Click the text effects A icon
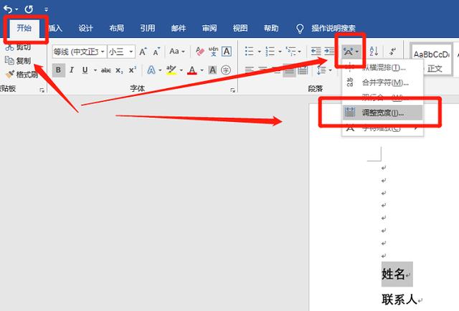459x311 pixels. [x=151, y=70]
